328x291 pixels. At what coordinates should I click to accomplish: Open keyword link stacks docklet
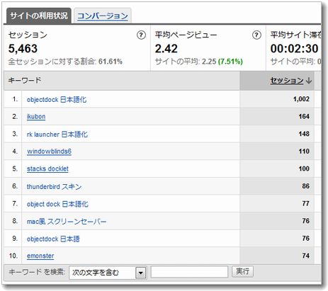(x=47, y=169)
